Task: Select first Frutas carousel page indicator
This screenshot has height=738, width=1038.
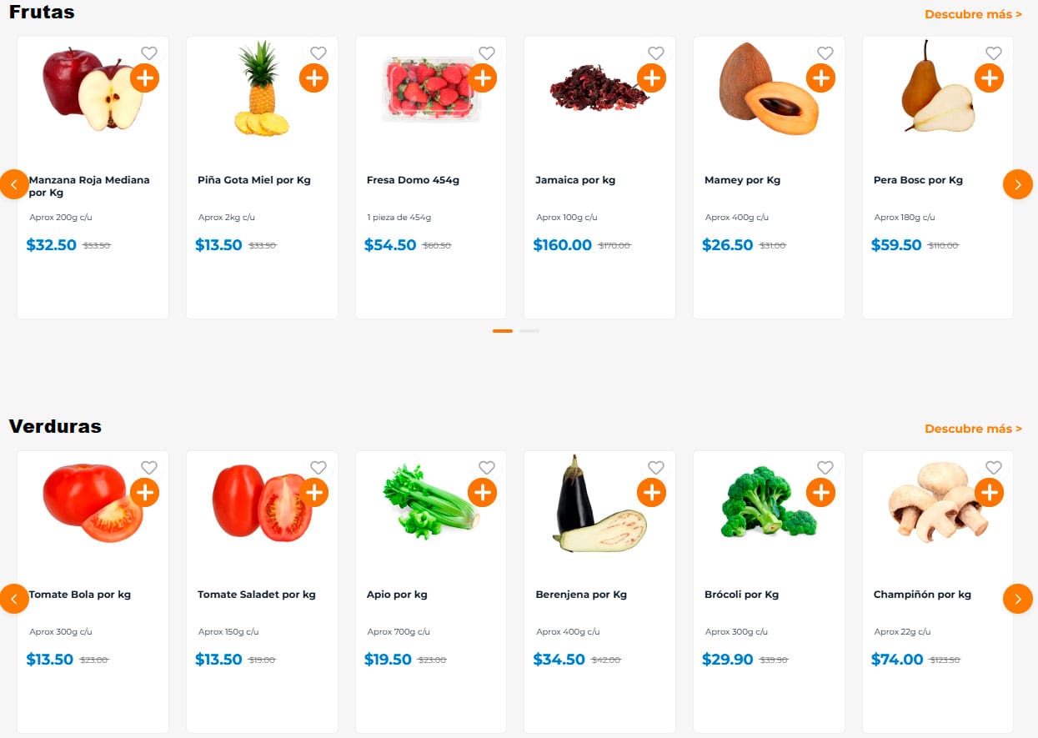Action: 502,331
